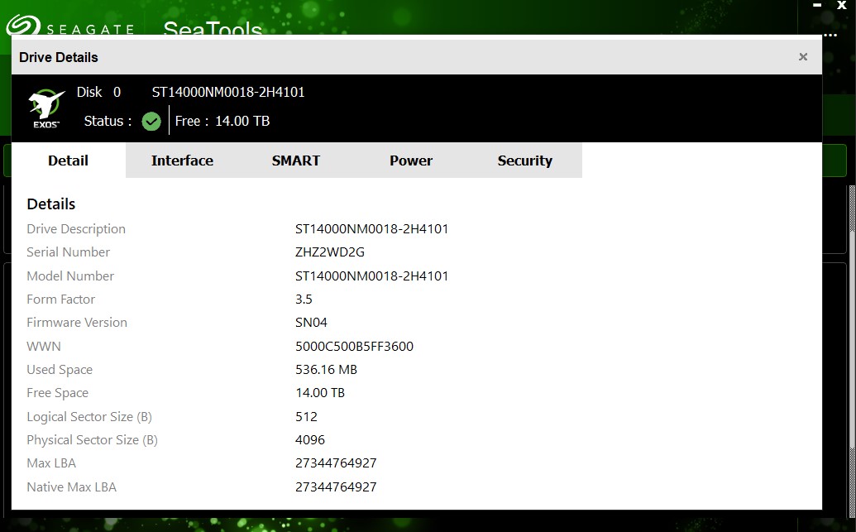
Task: Click the Drive Details title text
Action: click(x=59, y=57)
